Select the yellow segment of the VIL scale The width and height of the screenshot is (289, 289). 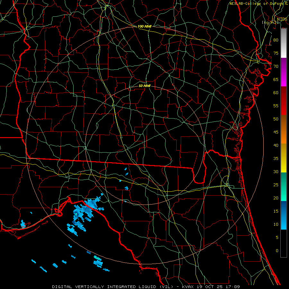(284, 158)
